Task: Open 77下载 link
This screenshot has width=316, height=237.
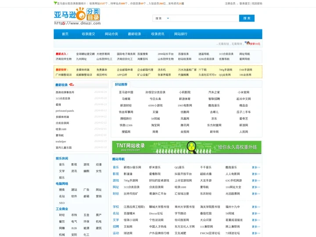Action: point(202,70)
